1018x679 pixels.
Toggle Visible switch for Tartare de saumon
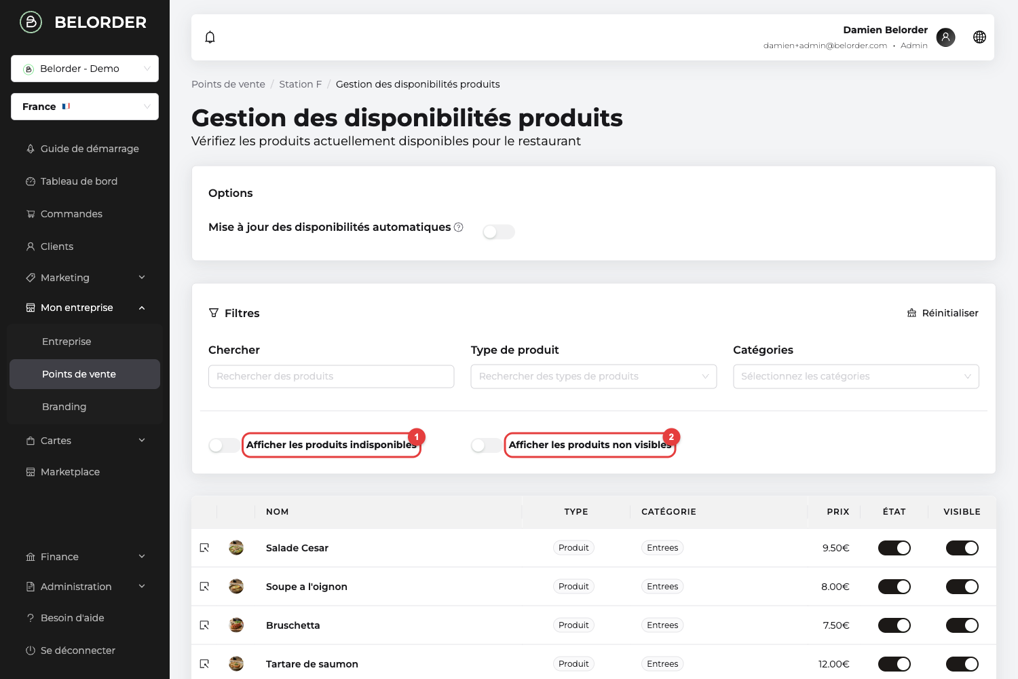tap(962, 664)
